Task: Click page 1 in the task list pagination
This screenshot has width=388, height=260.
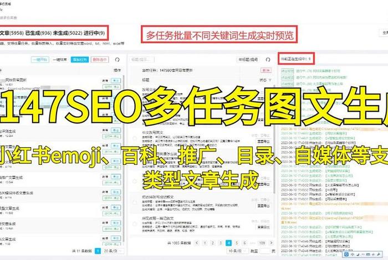Action: tap(98, 251)
